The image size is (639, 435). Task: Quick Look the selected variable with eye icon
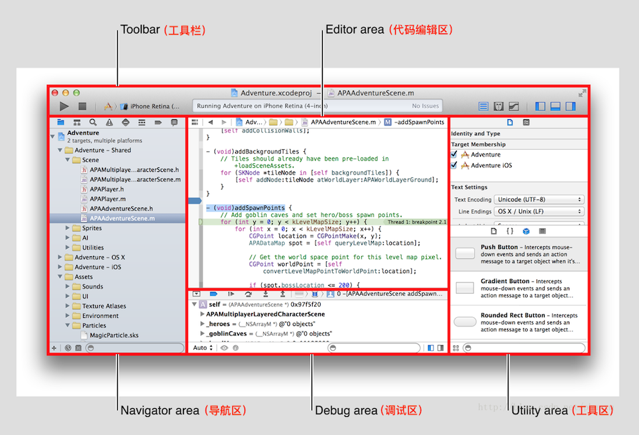click(224, 348)
